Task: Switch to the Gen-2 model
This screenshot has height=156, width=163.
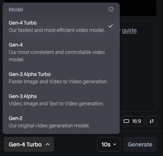Action: tap(61, 122)
